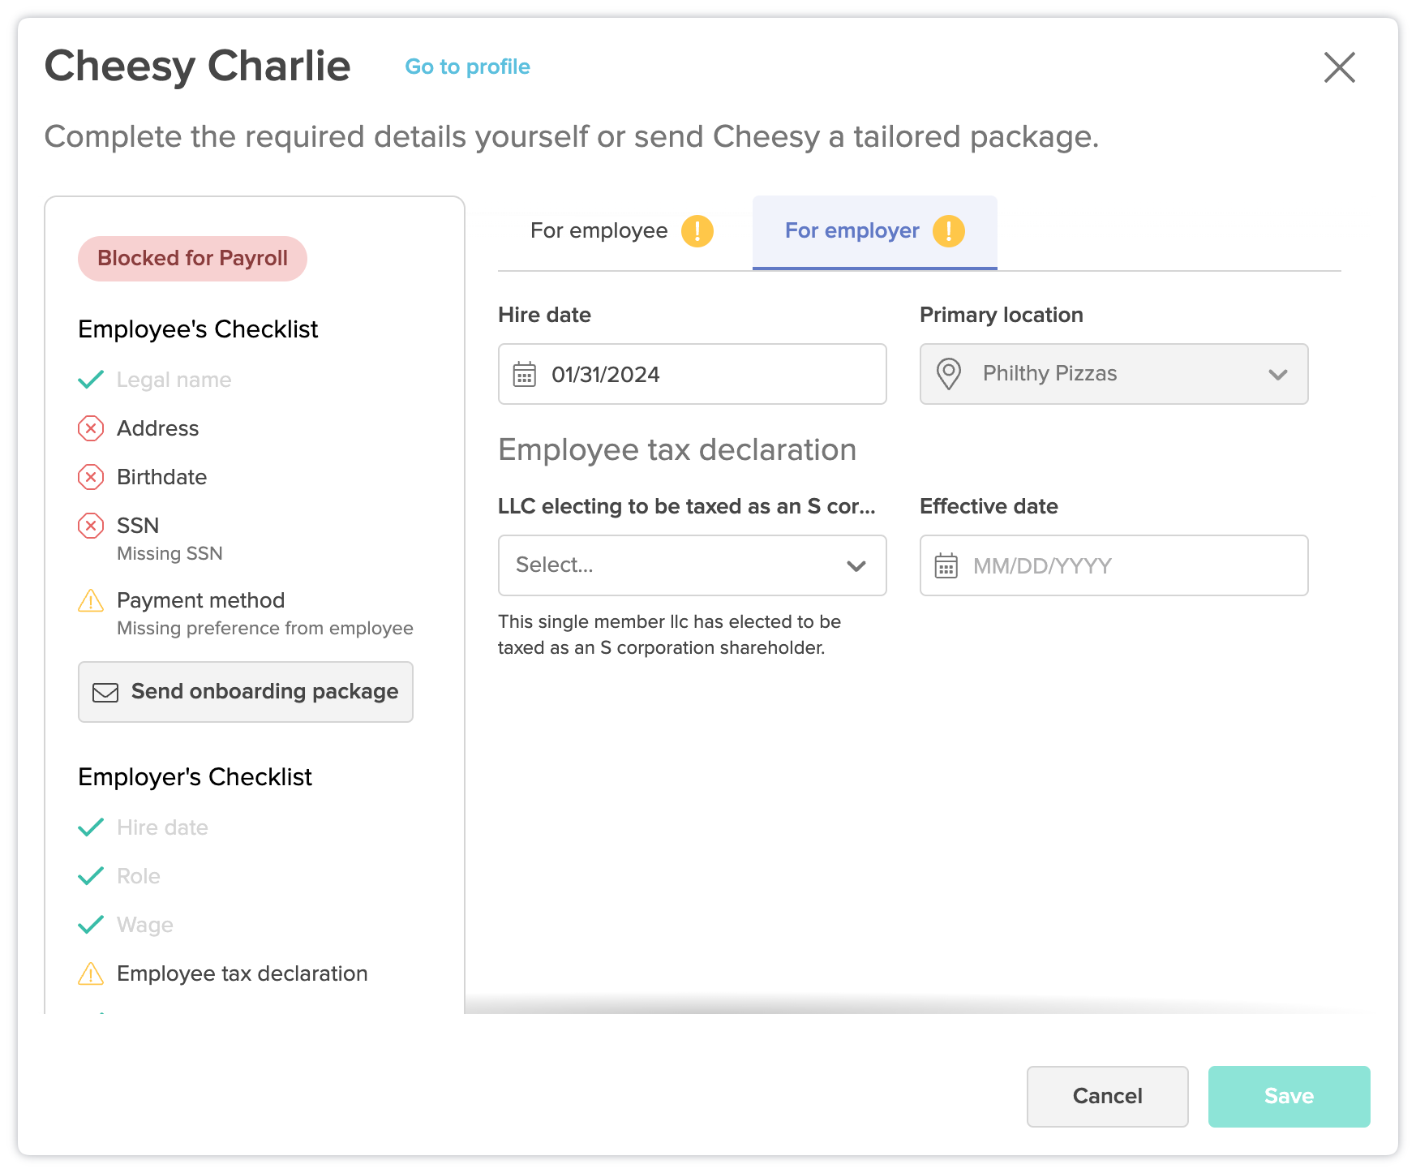1416x1173 pixels.
Task: Click the S corporation shareholder help text
Action: [x=669, y=634]
